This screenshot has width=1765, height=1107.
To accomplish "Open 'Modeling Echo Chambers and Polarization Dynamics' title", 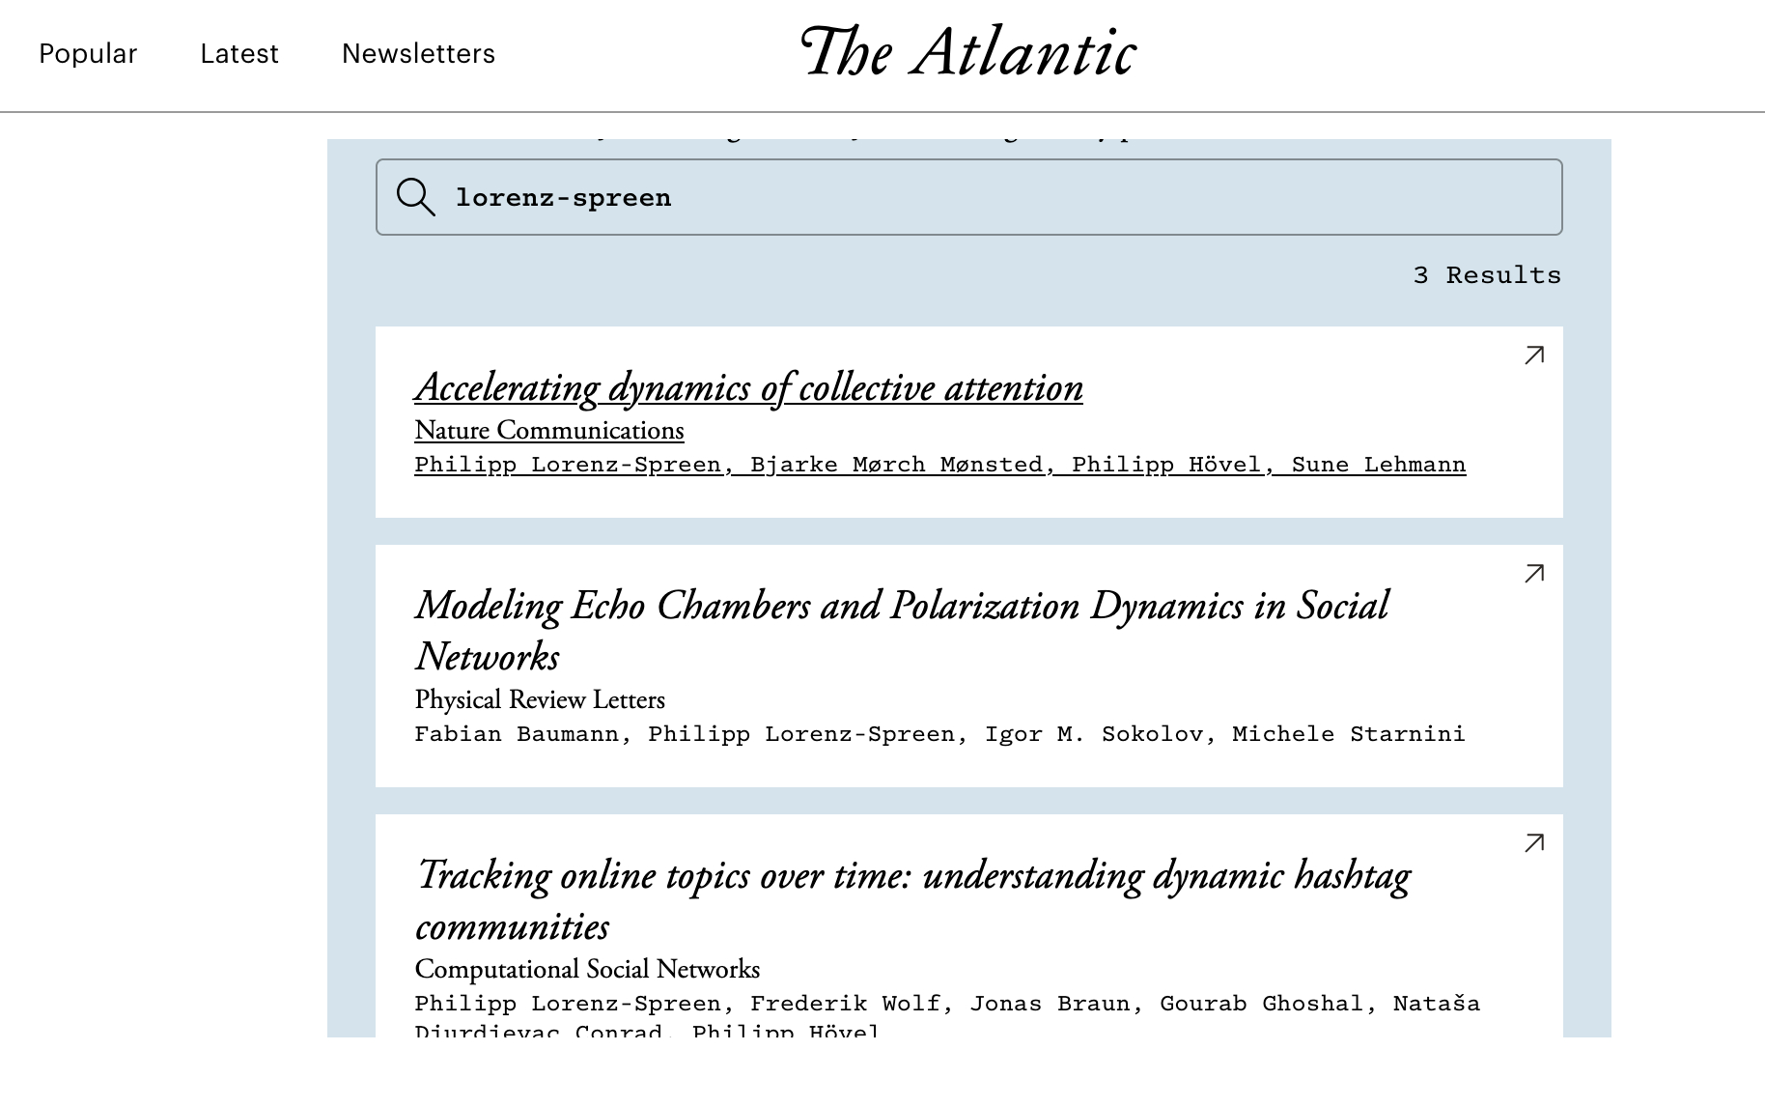I will pos(900,607).
